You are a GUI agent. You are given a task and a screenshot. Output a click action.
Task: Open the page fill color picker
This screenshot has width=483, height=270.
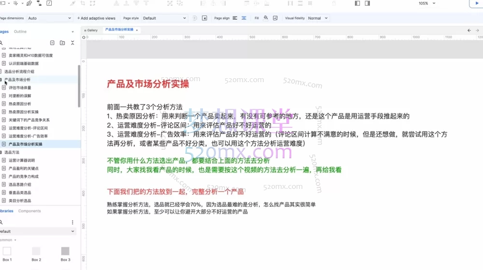[266, 18]
